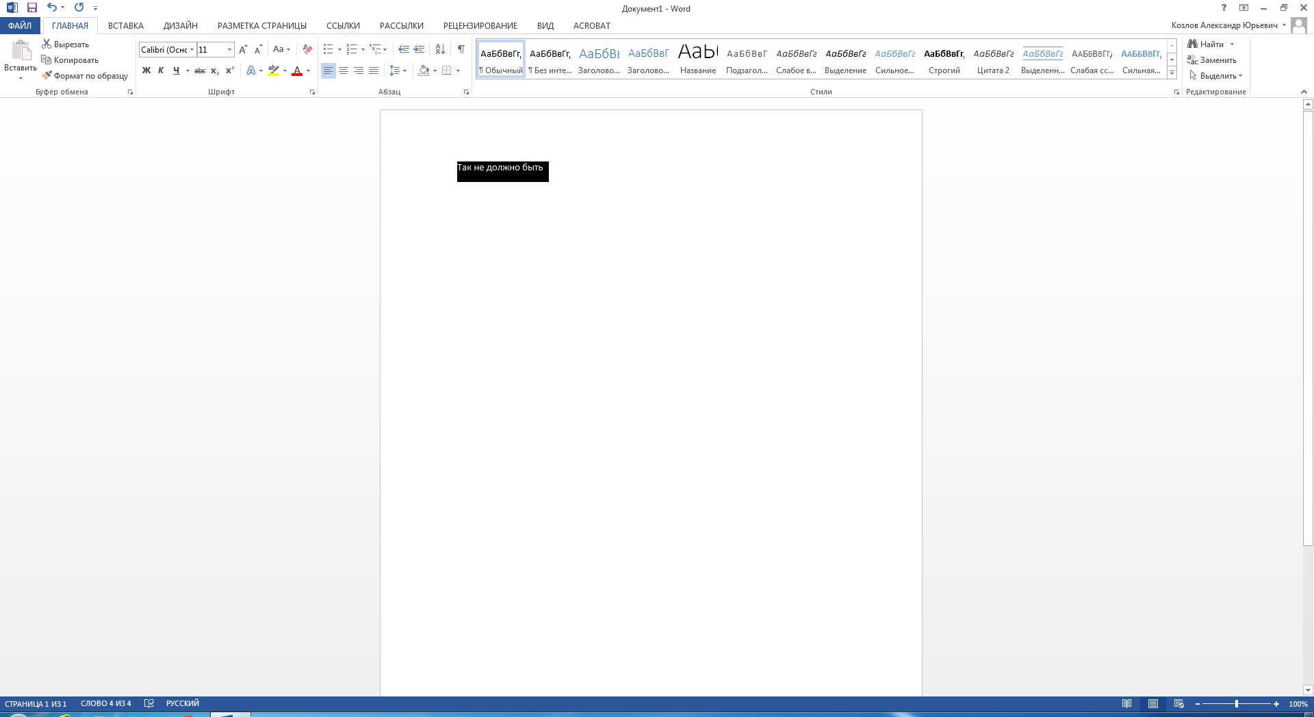
Task: Increase paragraph indent
Action: (419, 49)
